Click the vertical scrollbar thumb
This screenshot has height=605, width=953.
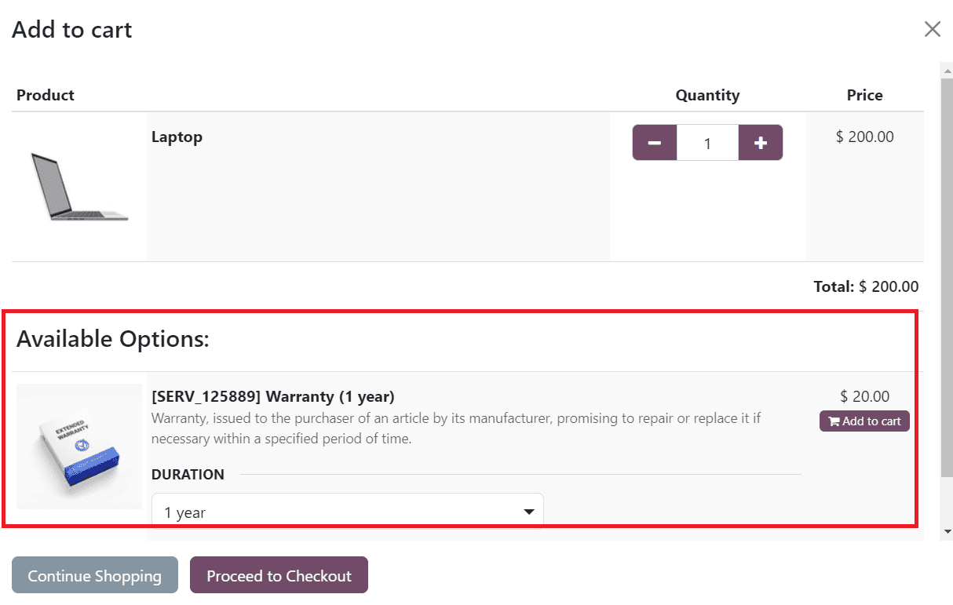tap(948, 276)
